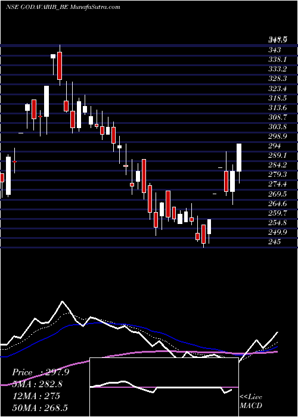Click the last white candle on the right
The image size is (298, 417).
click(239, 157)
